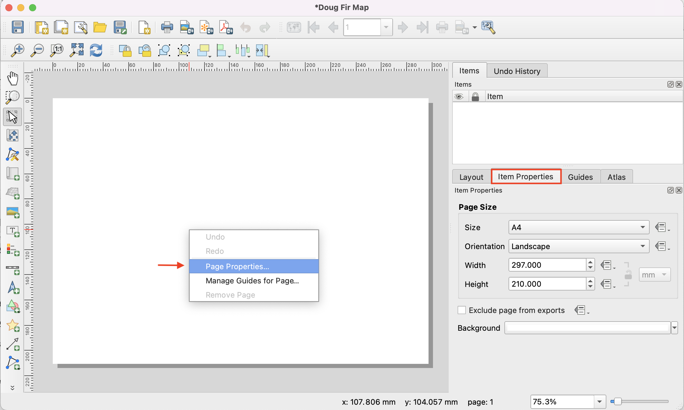Viewport: 684px width, 410px height.
Task: Open the page Size A4 dropdown
Action: pyautogui.click(x=578, y=227)
